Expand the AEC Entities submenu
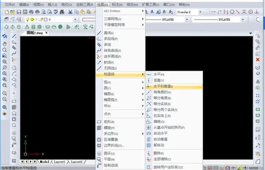 (x=120, y=11)
